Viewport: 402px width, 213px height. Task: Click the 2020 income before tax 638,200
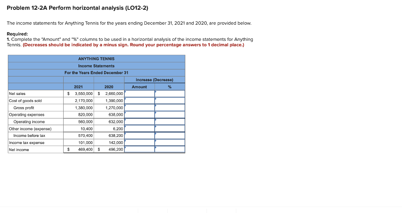pos(116,136)
